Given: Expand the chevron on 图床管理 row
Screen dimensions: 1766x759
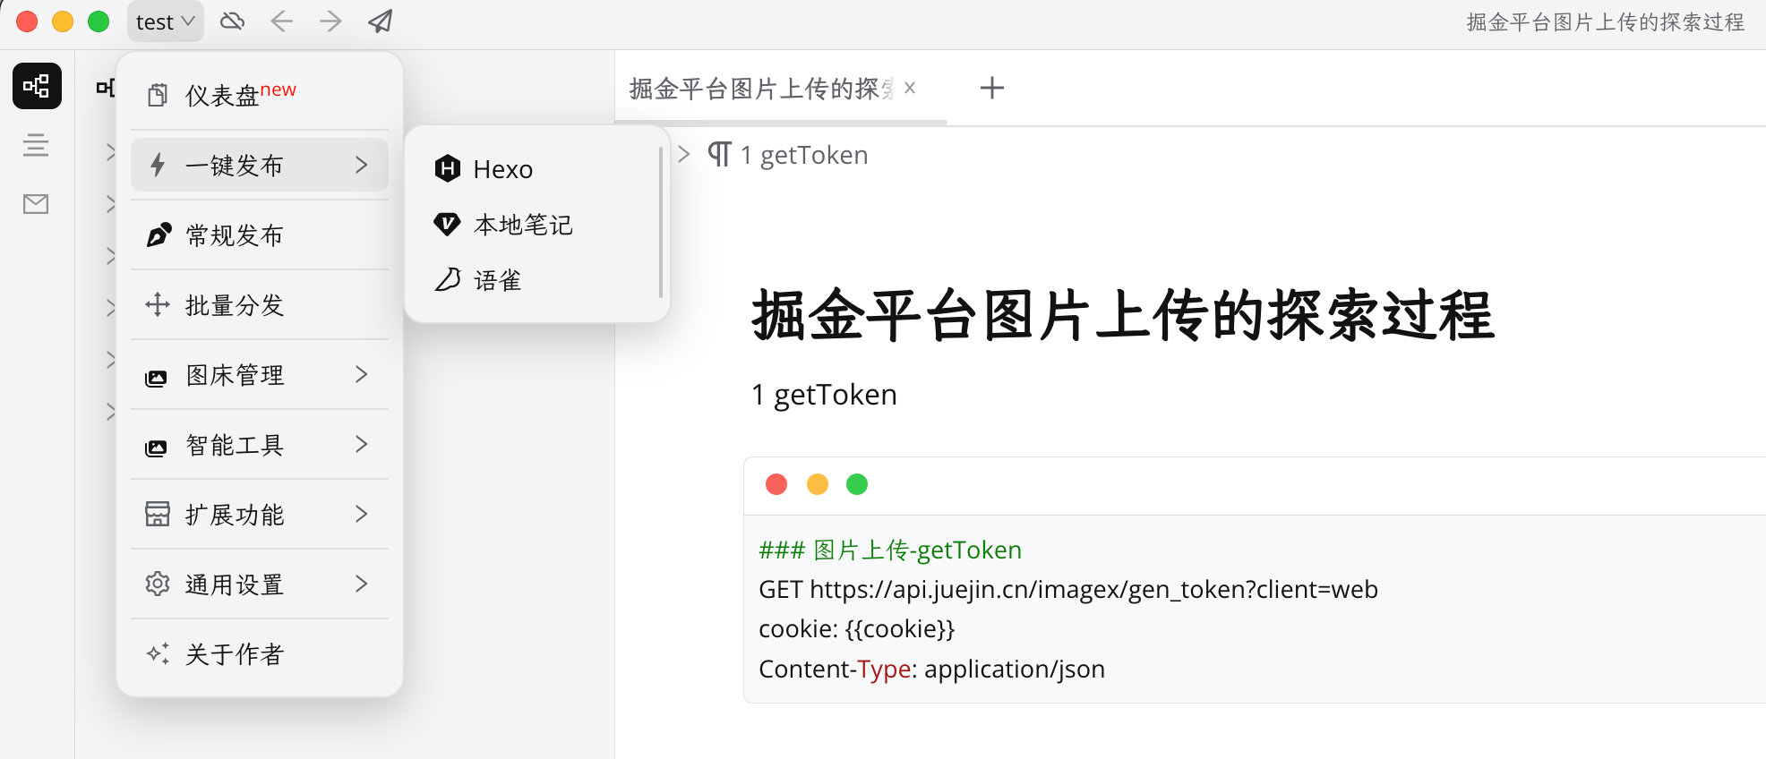Looking at the screenshot, I should coord(362,374).
